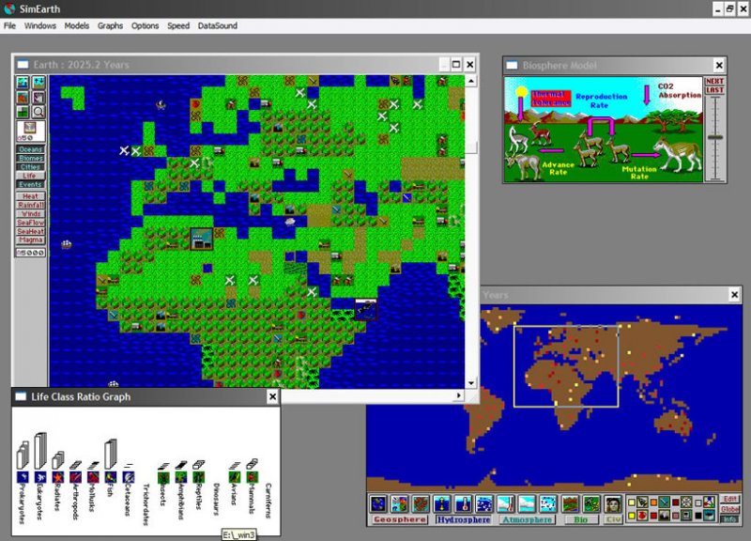This screenshot has height=541, width=751.
Task: Open the Windows menu
Action: click(40, 26)
